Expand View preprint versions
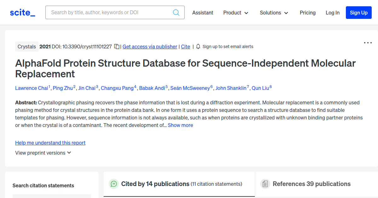Image resolution: width=378 pixels, height=198 pixels. 43,153
